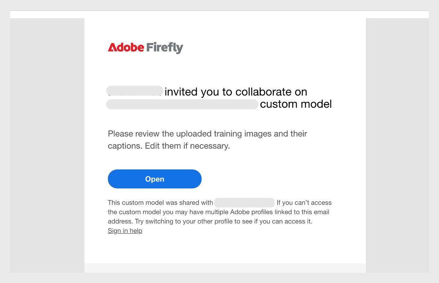The width and height of the screenshot is (439, 283).
Task: Click the 'Please review the uploaded training images' line
Action: [207, 134]
